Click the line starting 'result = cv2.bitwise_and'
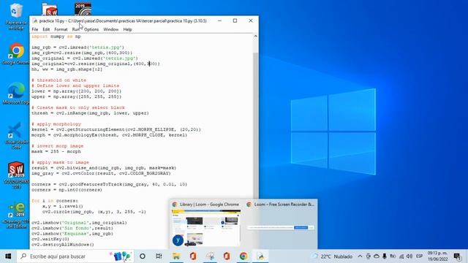Viewport: 468px width, 263px height. coord(104,168)
